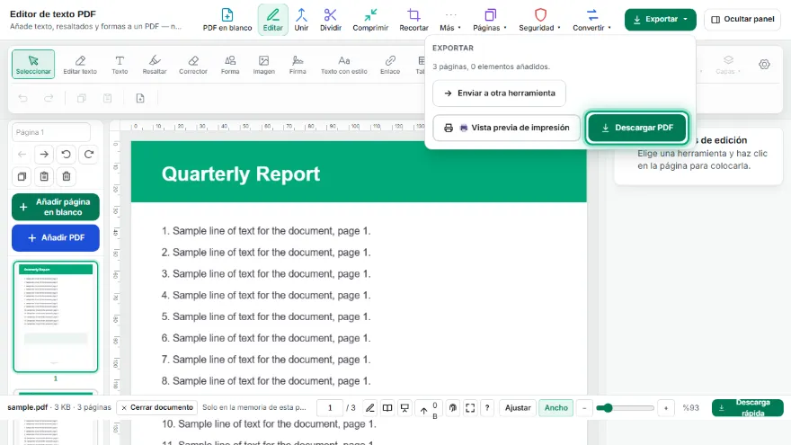791x445 pixels.
Task: Select the Corrector eraser tool
Action: [193, 65]
